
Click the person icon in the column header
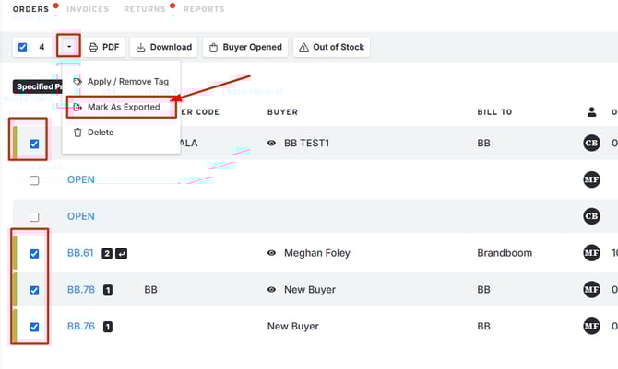(591, 112)
